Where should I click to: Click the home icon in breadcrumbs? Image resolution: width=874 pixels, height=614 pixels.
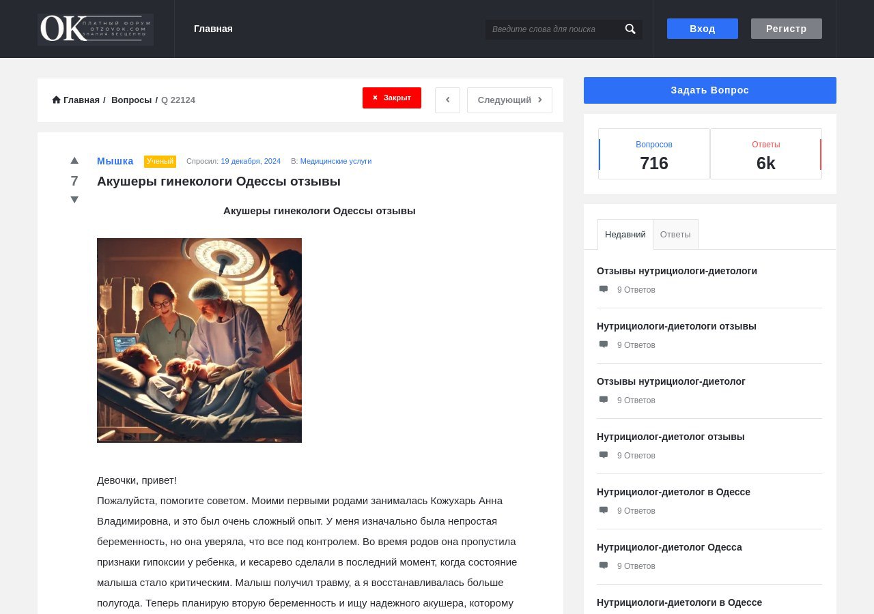57,100
